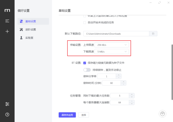This screenshot has height=122, width=173.
Task: Click the help question mark icon
Action: pyautogui.click(x=7, y=115)
